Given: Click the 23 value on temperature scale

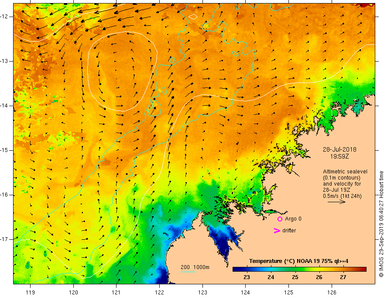Looking at the screenshot, I should tap(247, 277).
